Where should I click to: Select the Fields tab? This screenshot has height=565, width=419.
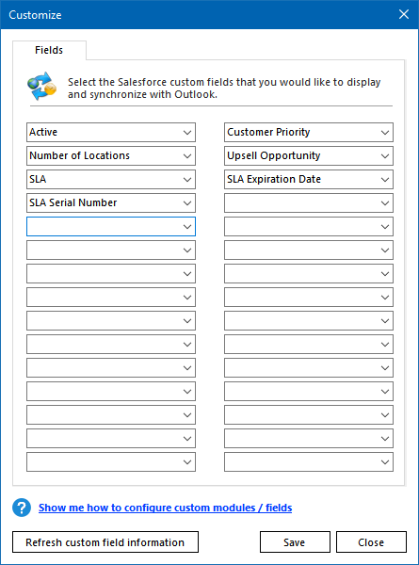tap(49, 50)
